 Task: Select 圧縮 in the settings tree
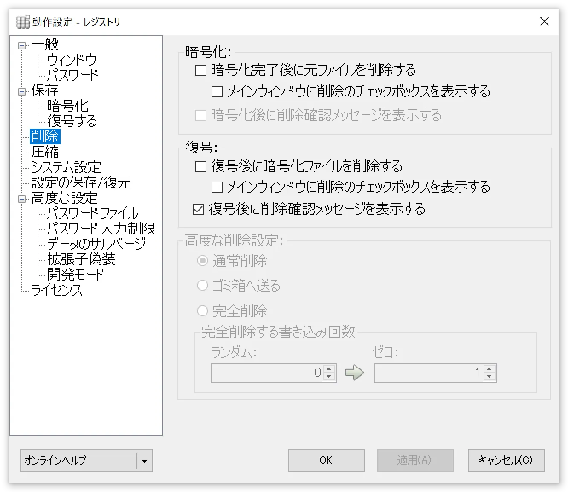click(x=45, y=152)
